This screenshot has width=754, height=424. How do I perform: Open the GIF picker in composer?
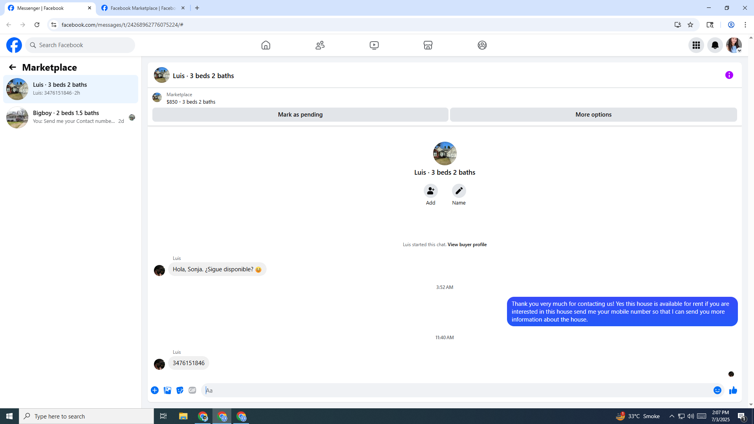tap(192, 390)
